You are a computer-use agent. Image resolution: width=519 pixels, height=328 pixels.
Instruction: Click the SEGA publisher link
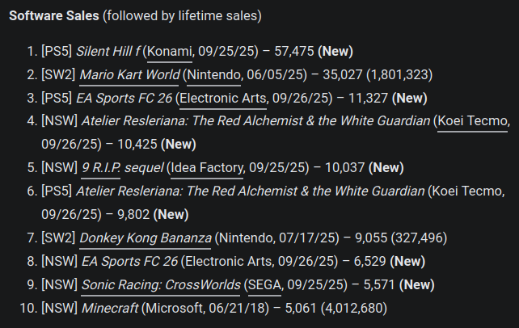[x=263, y=285]
